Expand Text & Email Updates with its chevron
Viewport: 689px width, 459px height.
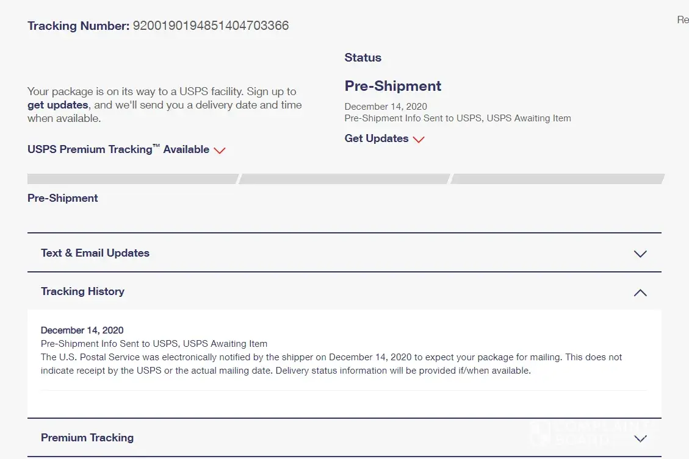coord(640,254)
